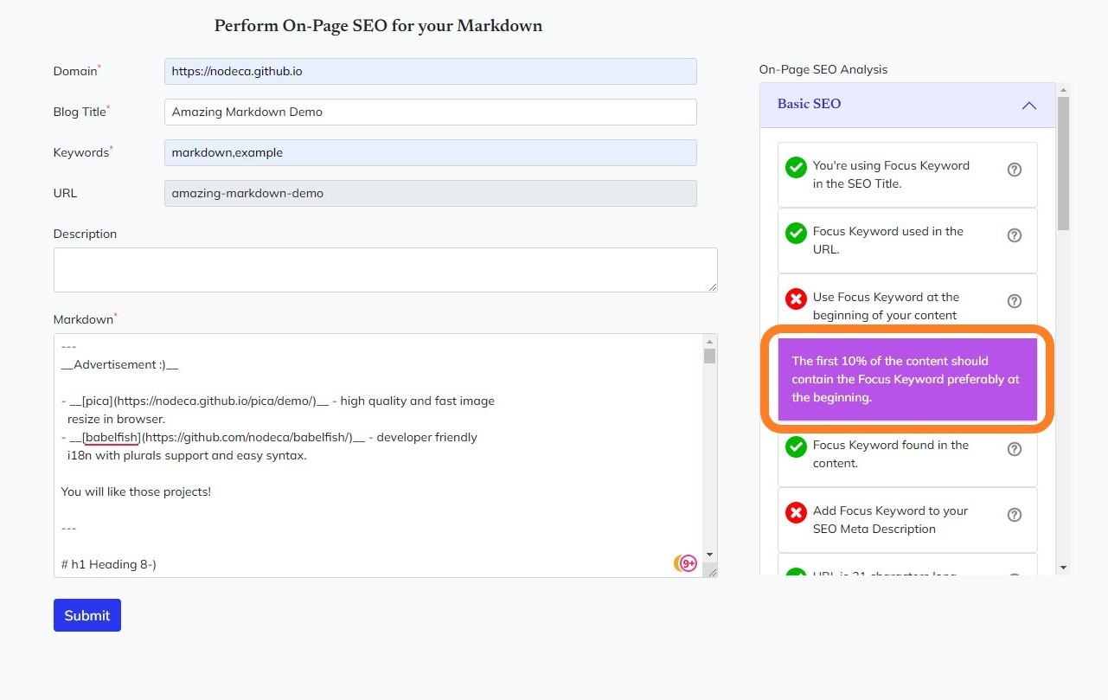Viewport: 1108px width, 700px height.
Task: Open the 9+ suggestions badge in Markdown editor
Action: [x=688, y=563]
